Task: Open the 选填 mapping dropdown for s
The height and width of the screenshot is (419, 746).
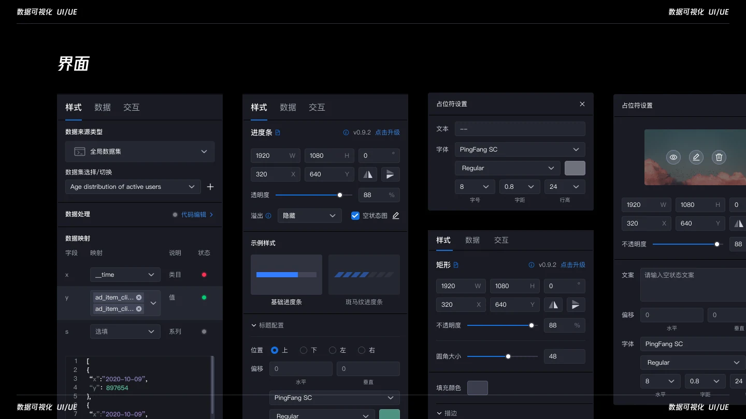Action: [125, 332]
